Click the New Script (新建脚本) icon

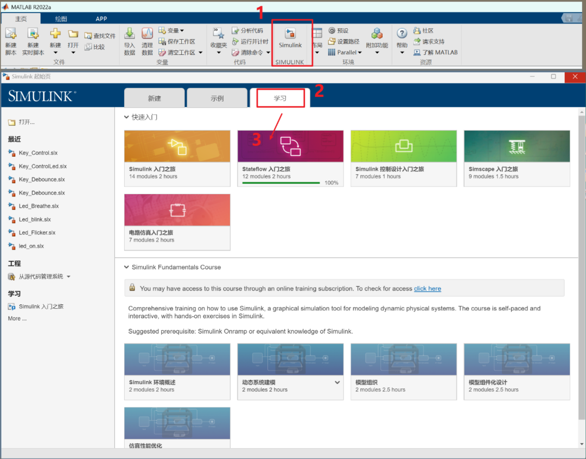click(10, 34)
